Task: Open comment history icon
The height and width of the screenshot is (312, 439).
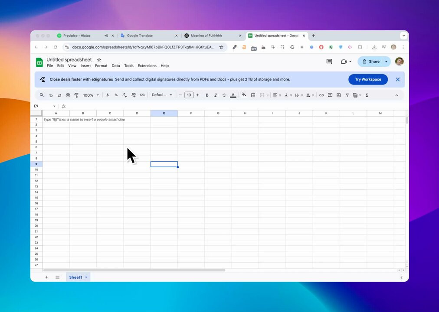Action: (x=329, y=62)
